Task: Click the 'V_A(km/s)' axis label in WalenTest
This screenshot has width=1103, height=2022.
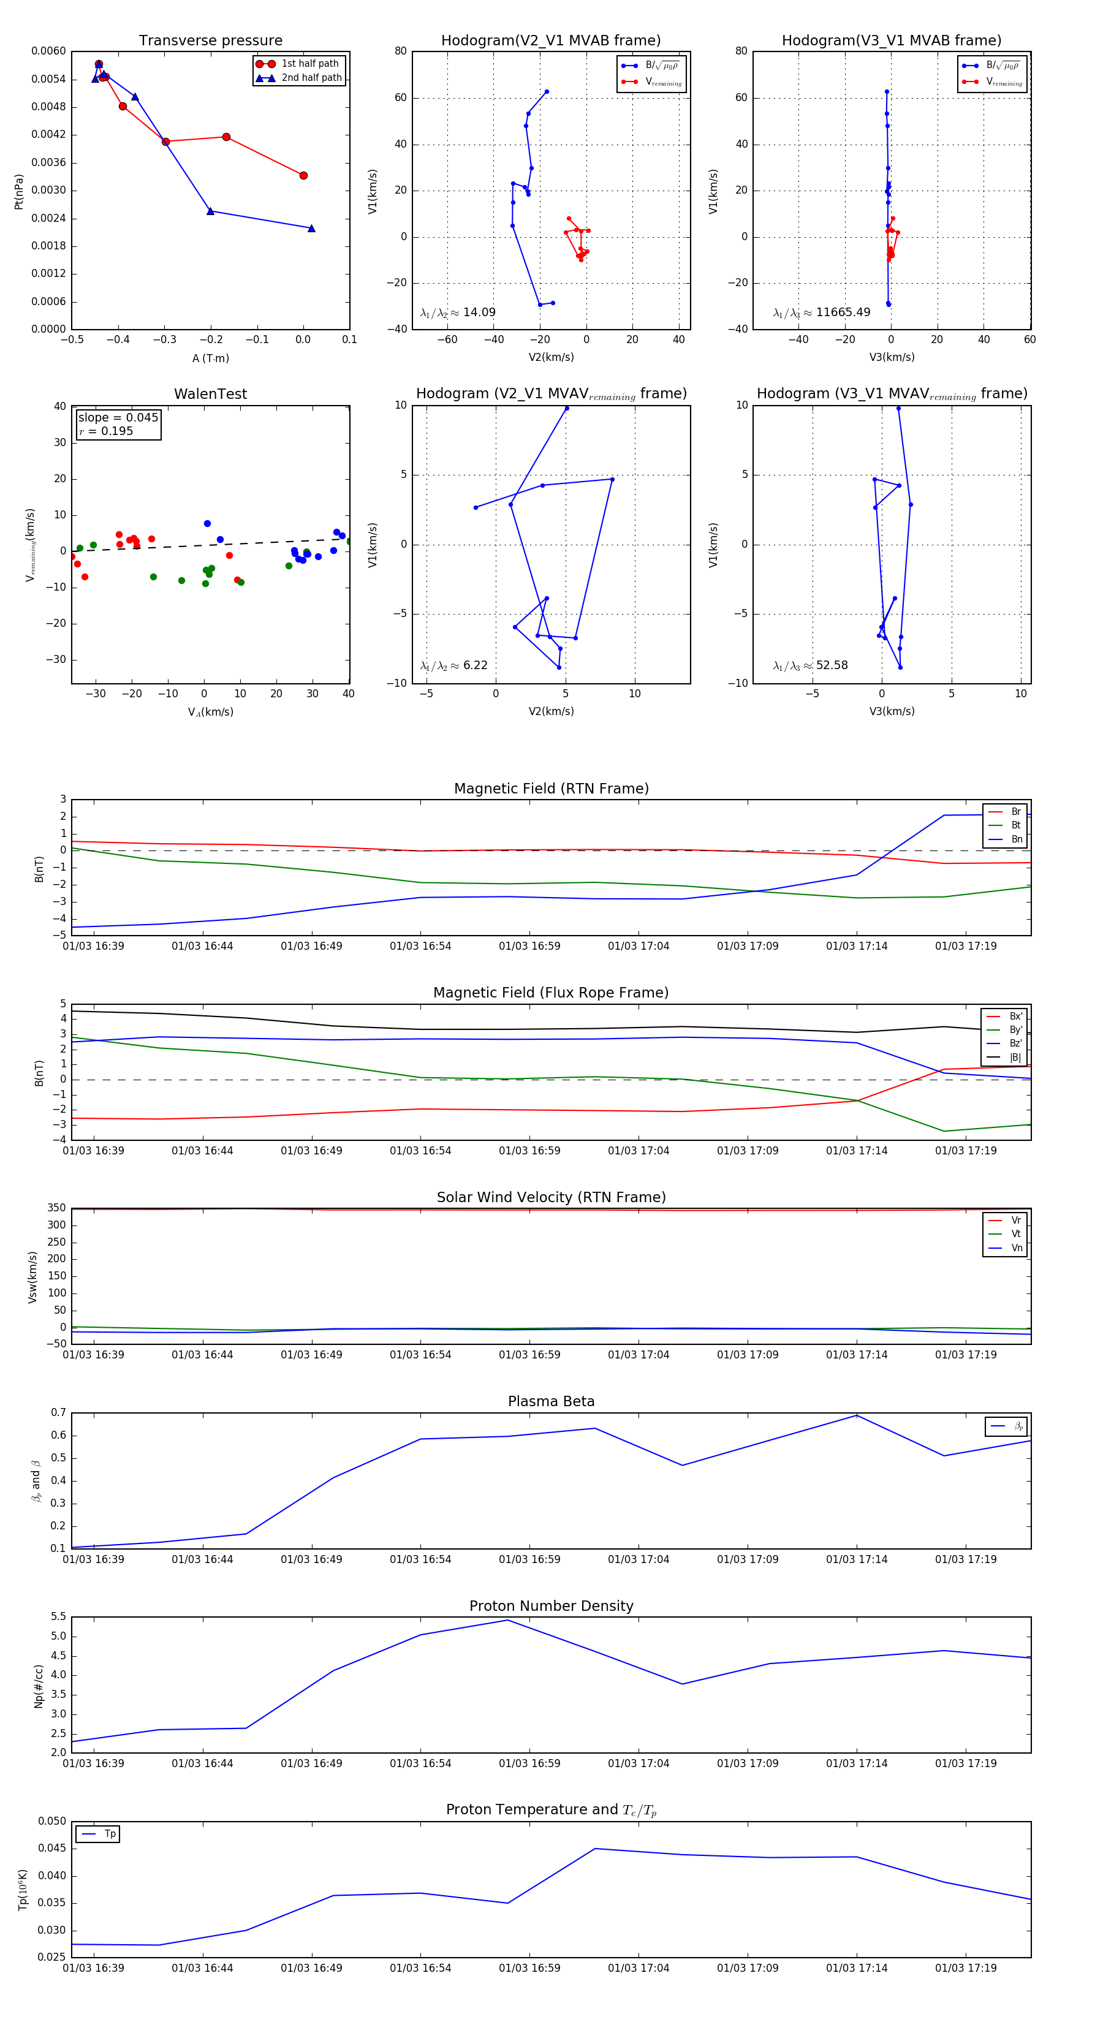Action: click(x=210, y=712)
